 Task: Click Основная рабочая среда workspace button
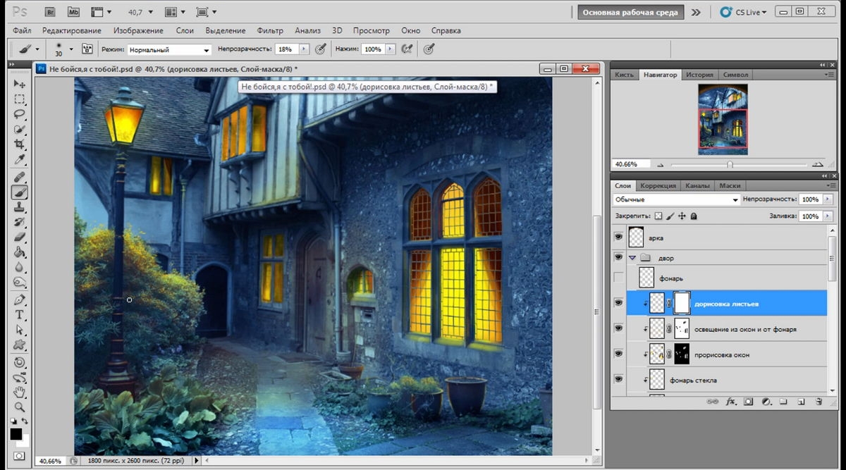(x=630, y=12)
